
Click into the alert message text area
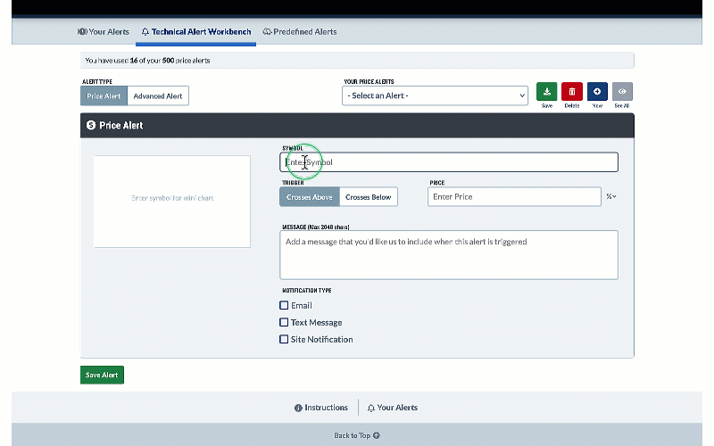click(448, 255)
